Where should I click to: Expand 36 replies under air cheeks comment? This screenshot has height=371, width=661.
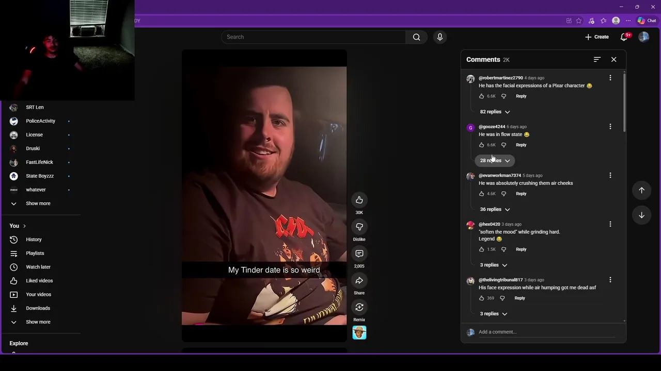495,209
